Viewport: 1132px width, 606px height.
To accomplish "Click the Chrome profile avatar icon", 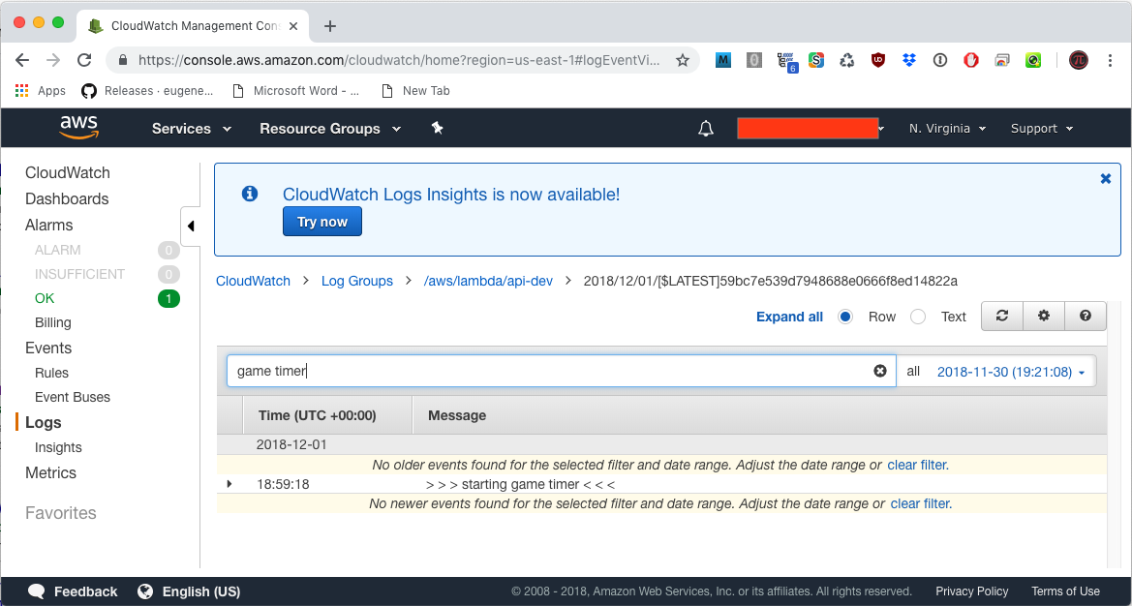I will pos(1079,61).
